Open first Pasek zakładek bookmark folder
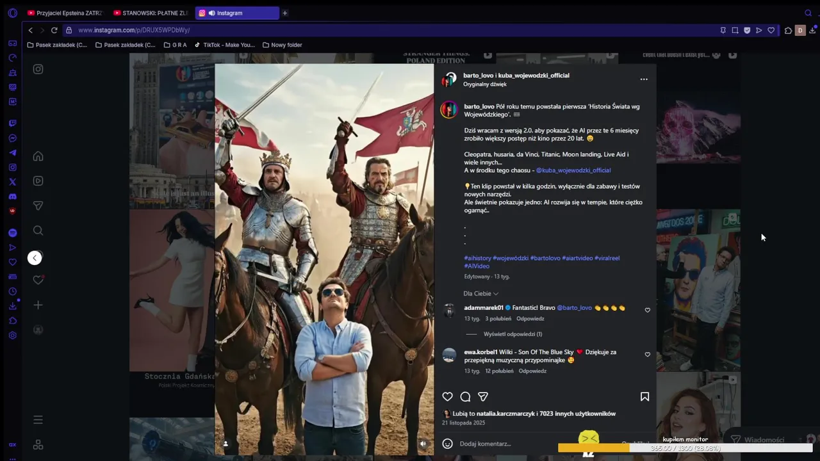Image resolution: width=820 pixels, height=461 pixels. (x=57, y=45)
